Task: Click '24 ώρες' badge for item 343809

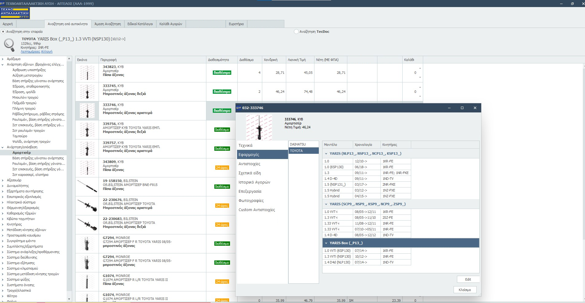Action: point(222,168)
